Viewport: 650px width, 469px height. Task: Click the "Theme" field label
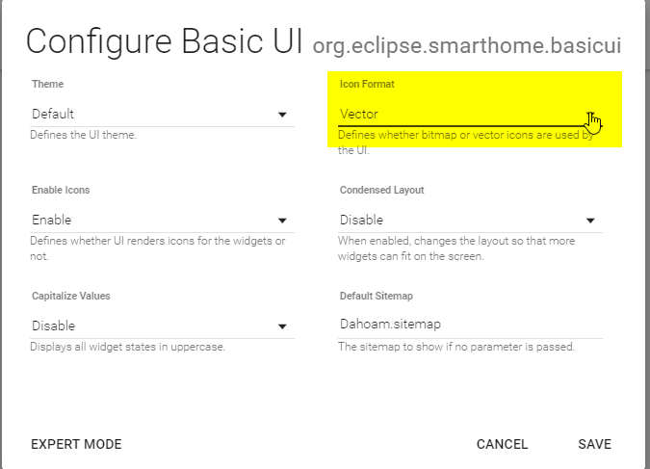pos(48,85)
